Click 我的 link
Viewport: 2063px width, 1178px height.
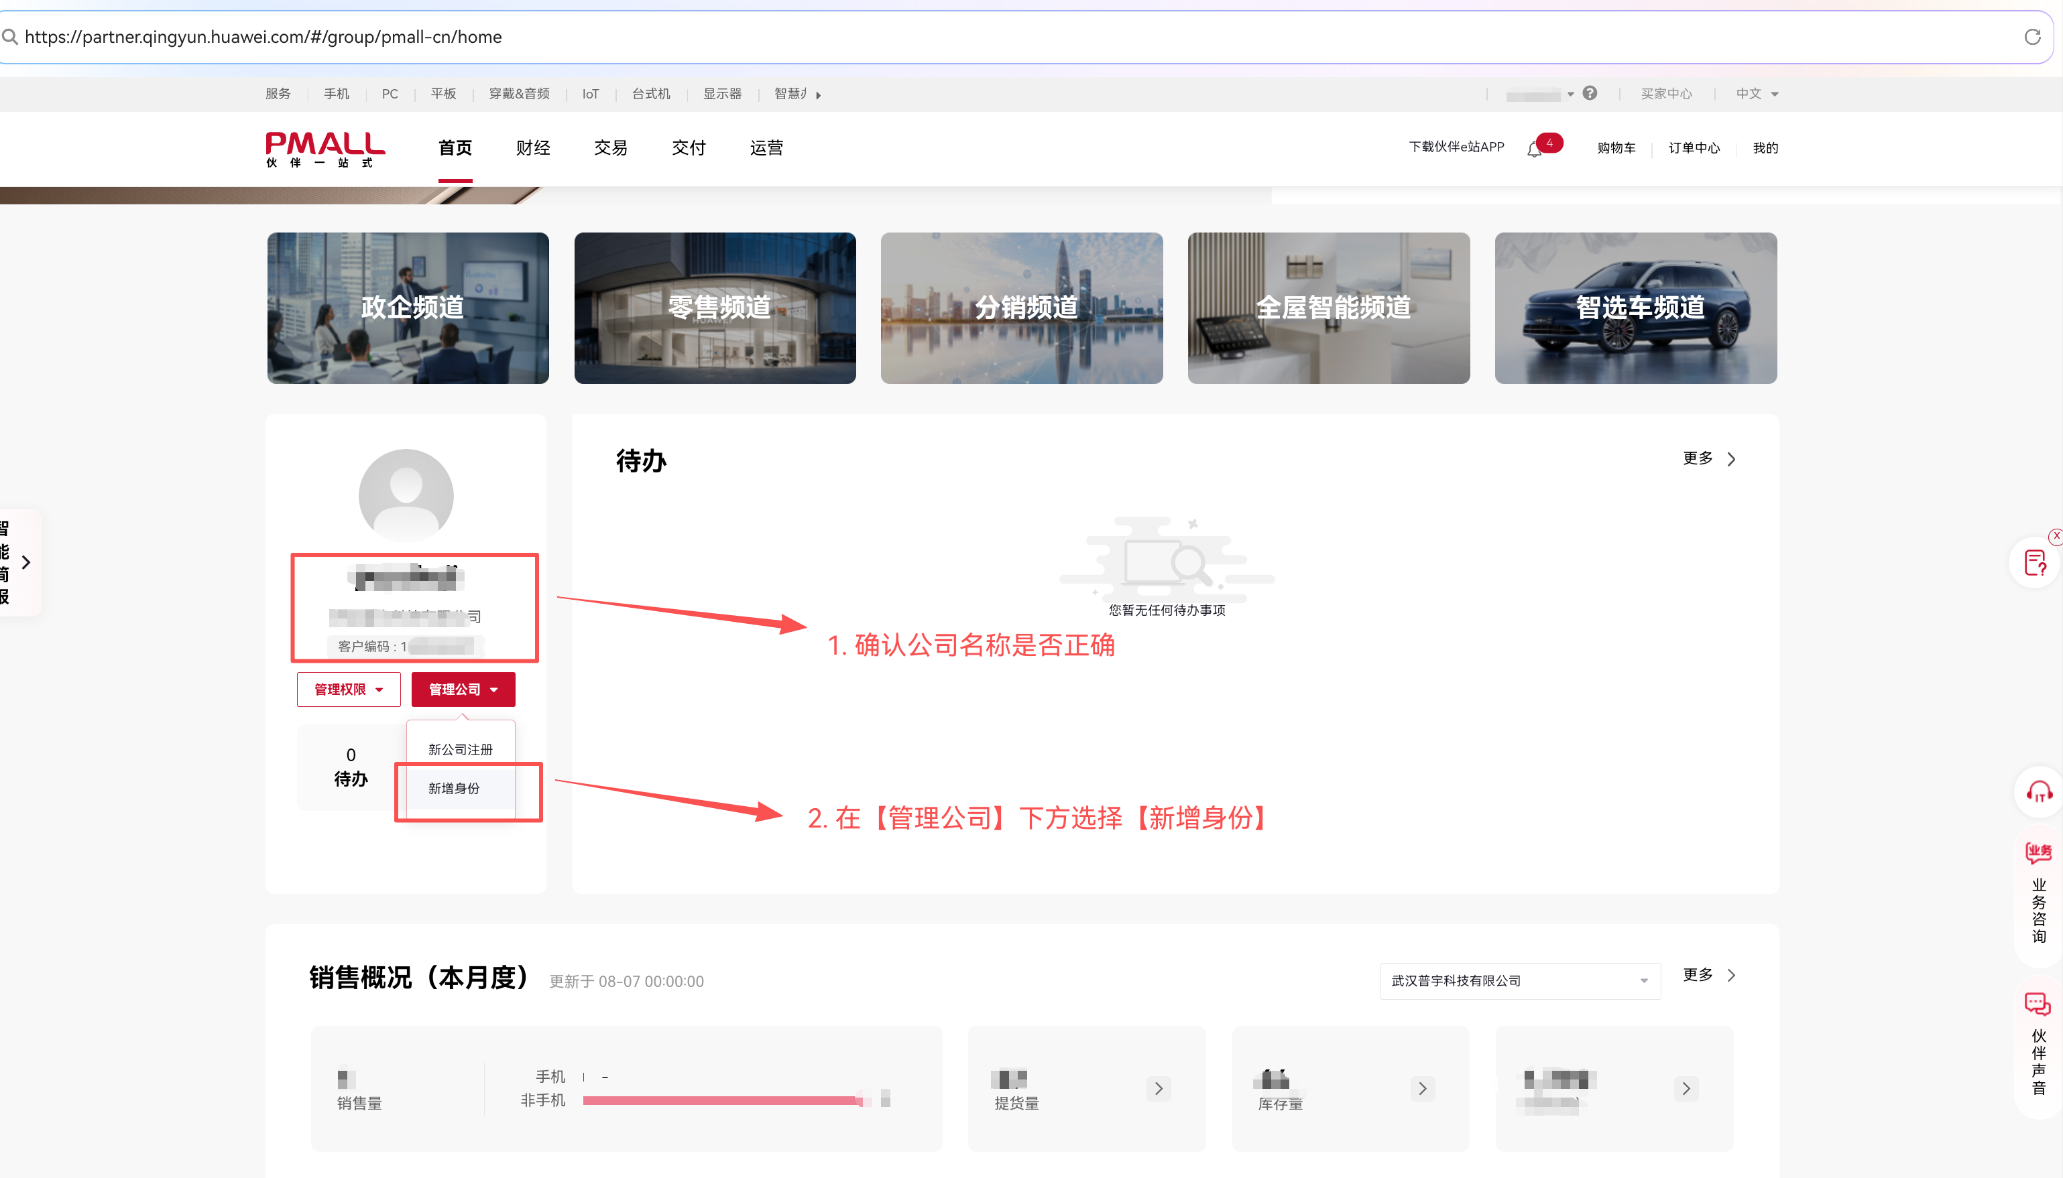click(1765, 148)
